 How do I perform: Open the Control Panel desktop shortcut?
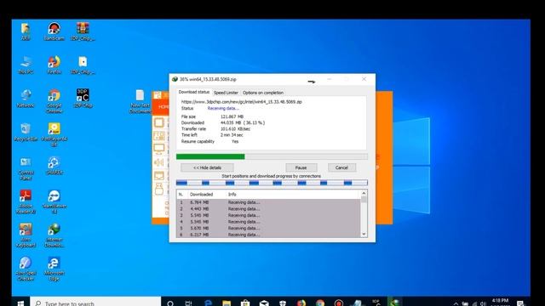click(26, 168)
